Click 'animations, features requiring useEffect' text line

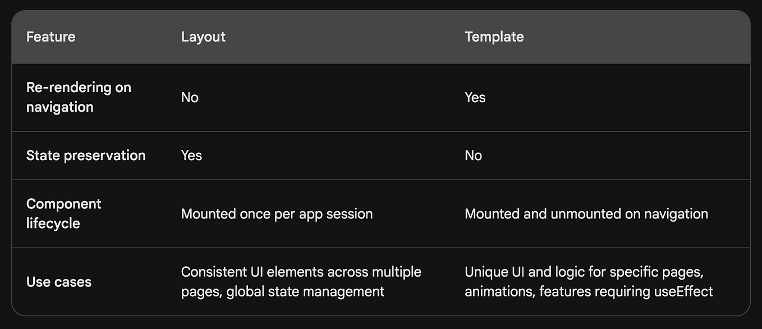coord(589,291)
